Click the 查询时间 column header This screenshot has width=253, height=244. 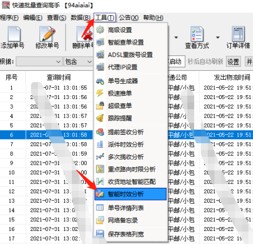tap(59, 77)
